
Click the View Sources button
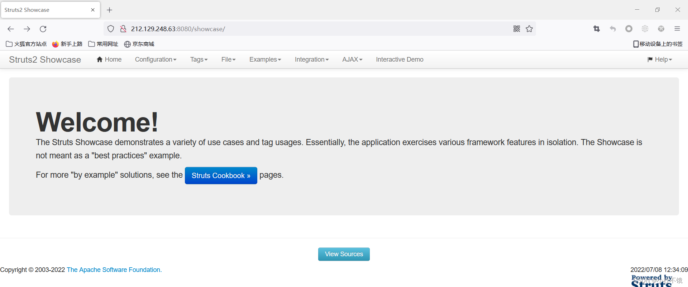[x=344, y=254]
